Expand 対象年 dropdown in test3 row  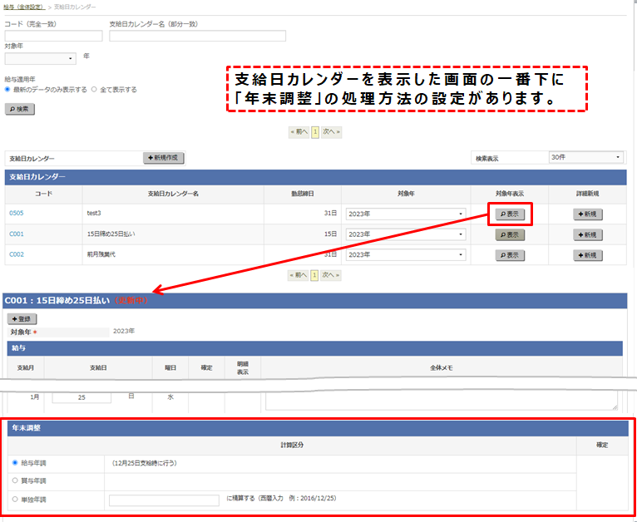tap(405, 214)
